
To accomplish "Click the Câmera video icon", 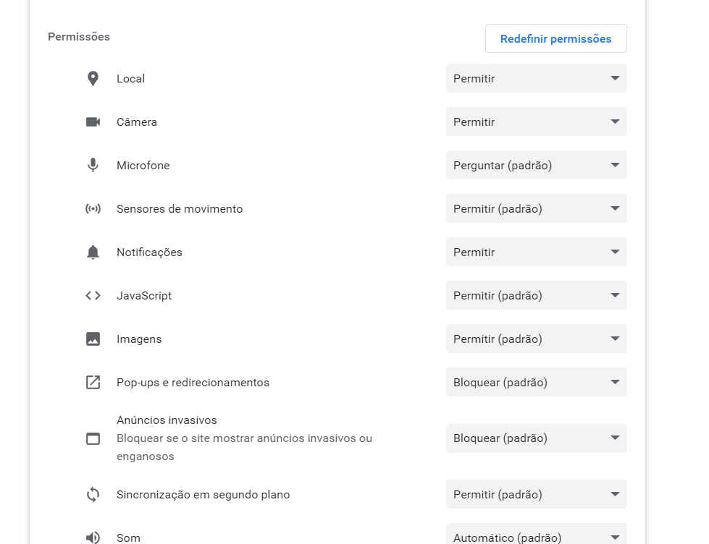I will coord(93,122).
